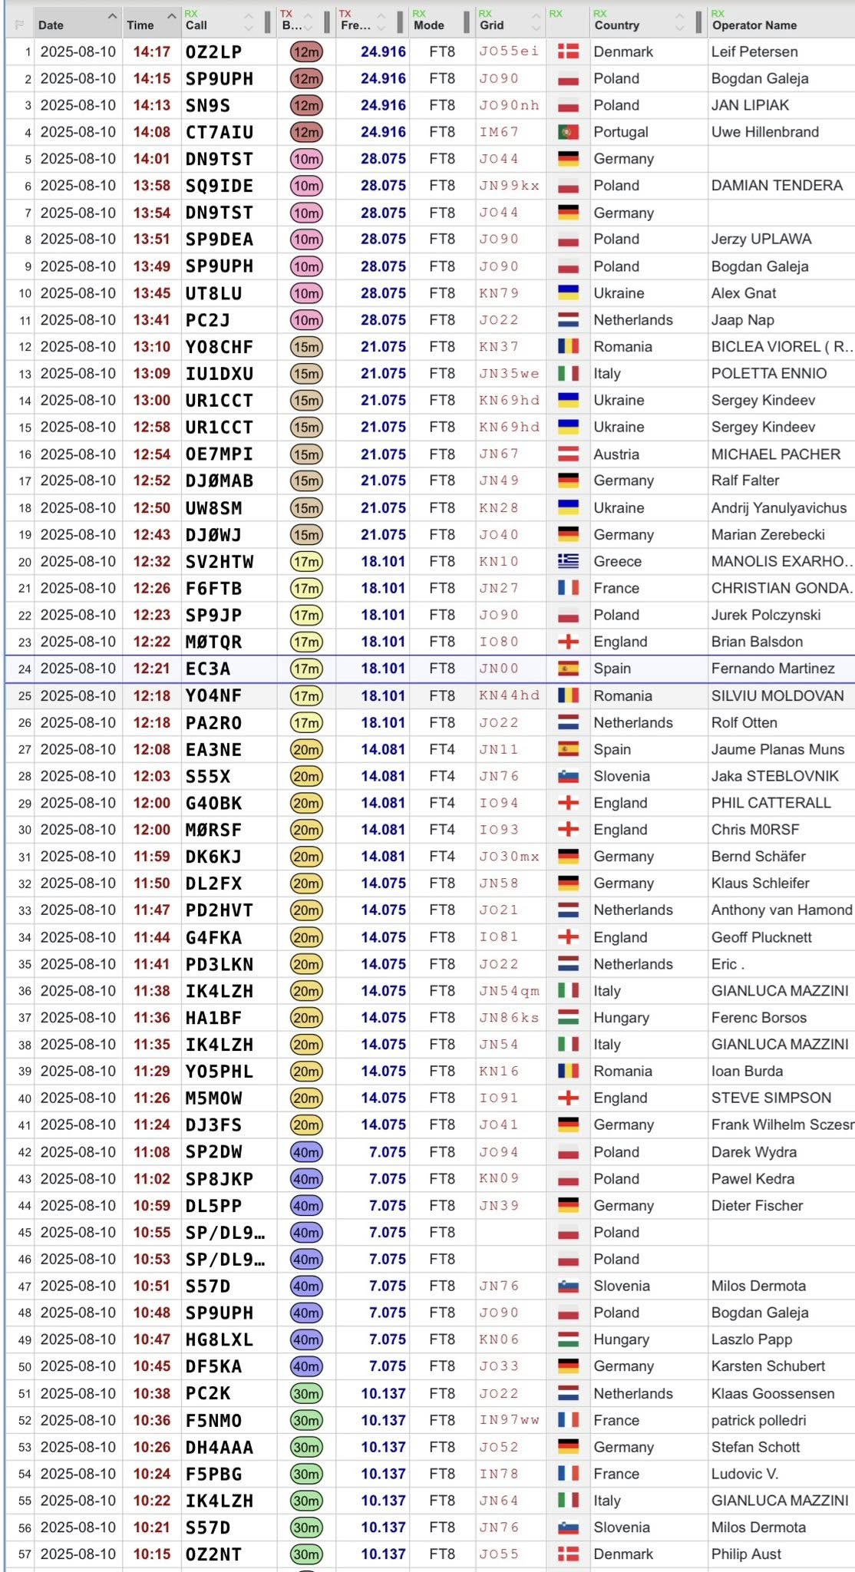Screen dimensions: 855x1572
Task: Click the 30m band badge for OZ2NT
Action: (306, 1554)
